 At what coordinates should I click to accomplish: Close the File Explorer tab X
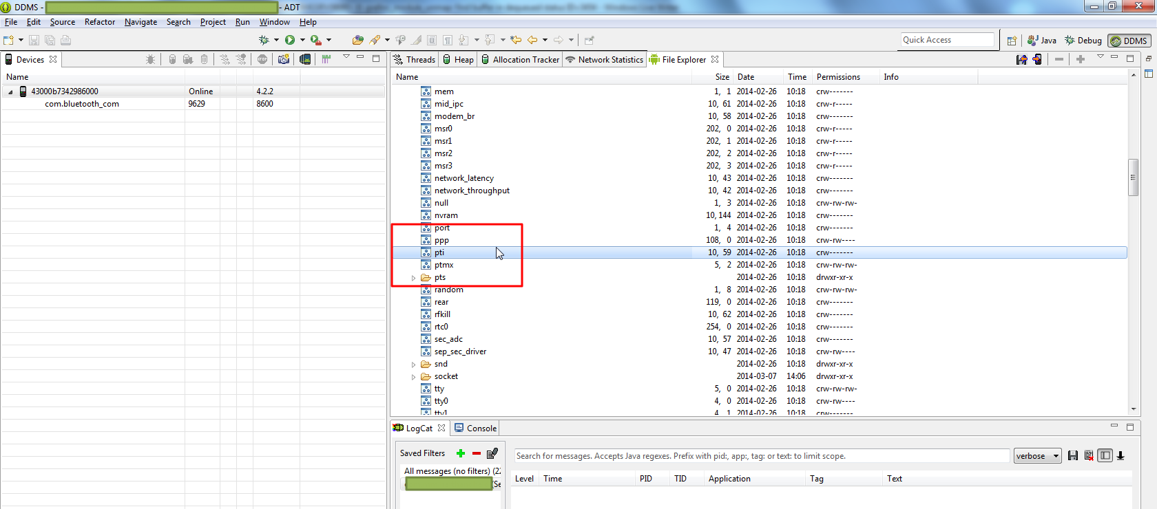[x=715, y=59]
